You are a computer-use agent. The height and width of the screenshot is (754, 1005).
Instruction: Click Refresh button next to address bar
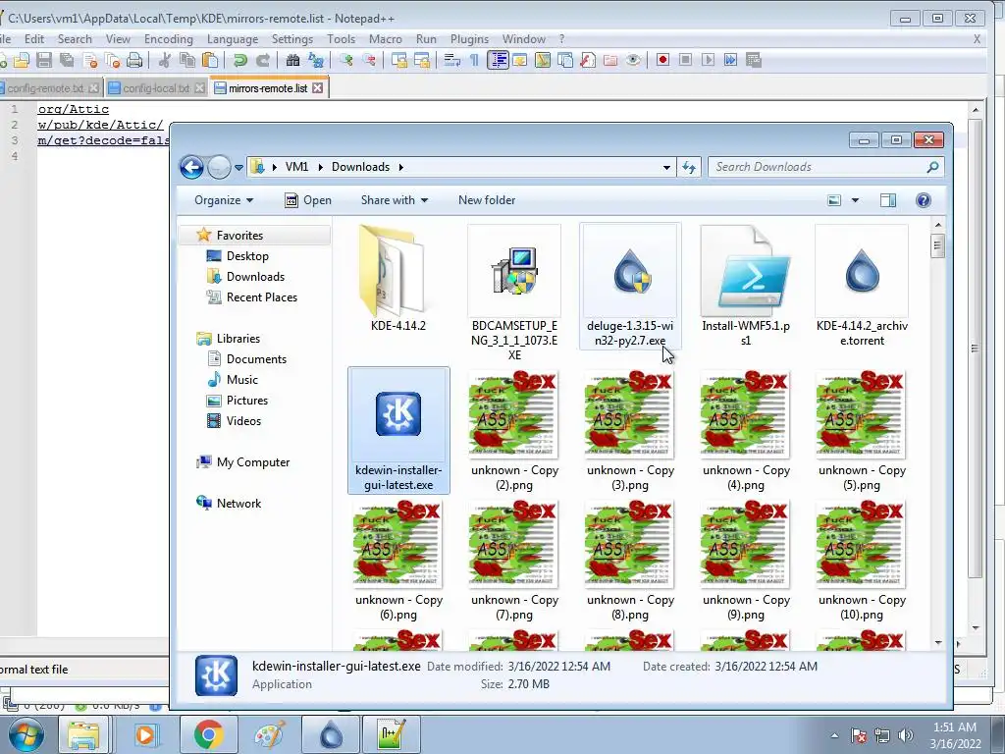(689, 167)
